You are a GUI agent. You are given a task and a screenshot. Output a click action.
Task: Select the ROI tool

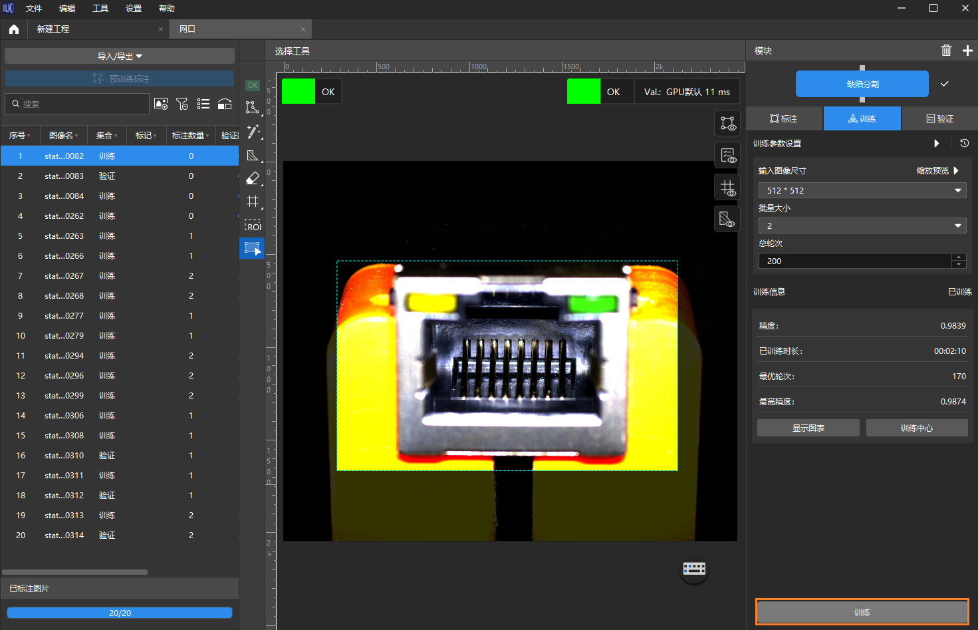pos(253,226)
